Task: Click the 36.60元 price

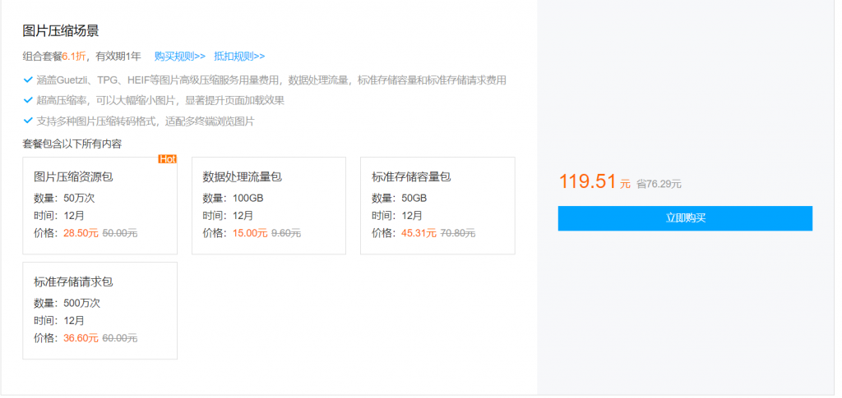Action: 81,338
